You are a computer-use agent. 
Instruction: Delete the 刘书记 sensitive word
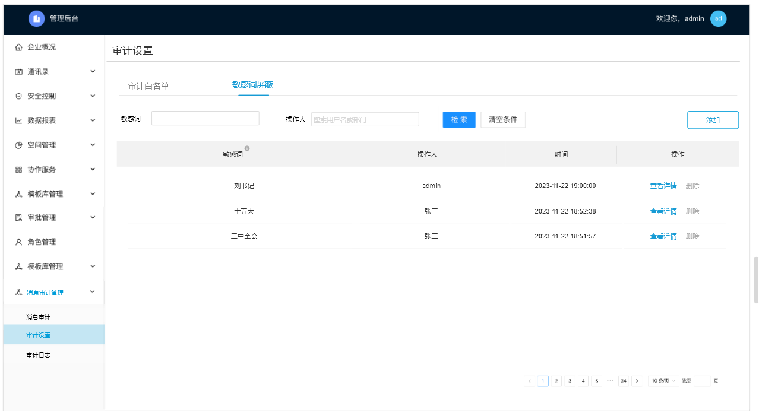pyautogui.click(x=692, y=186)
